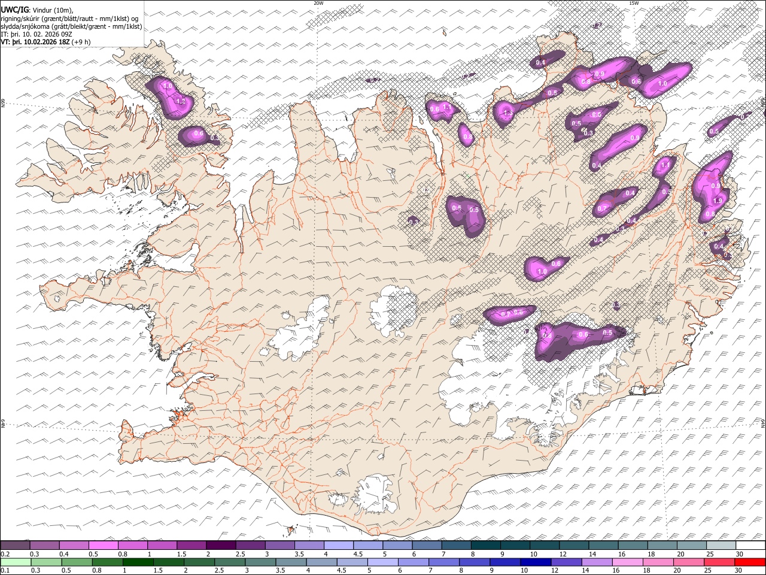Image resolution: width=766 pixels, height=575 pixels.
Task: Click the light grey 25 swatch in upper legend
Action: pos(721,545)
